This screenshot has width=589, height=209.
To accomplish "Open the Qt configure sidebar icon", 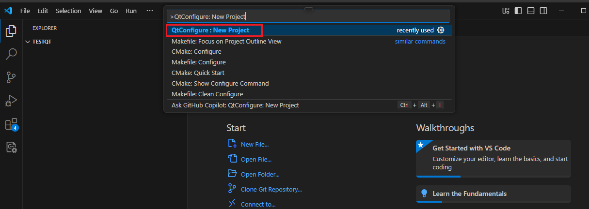I will point(11,147).
